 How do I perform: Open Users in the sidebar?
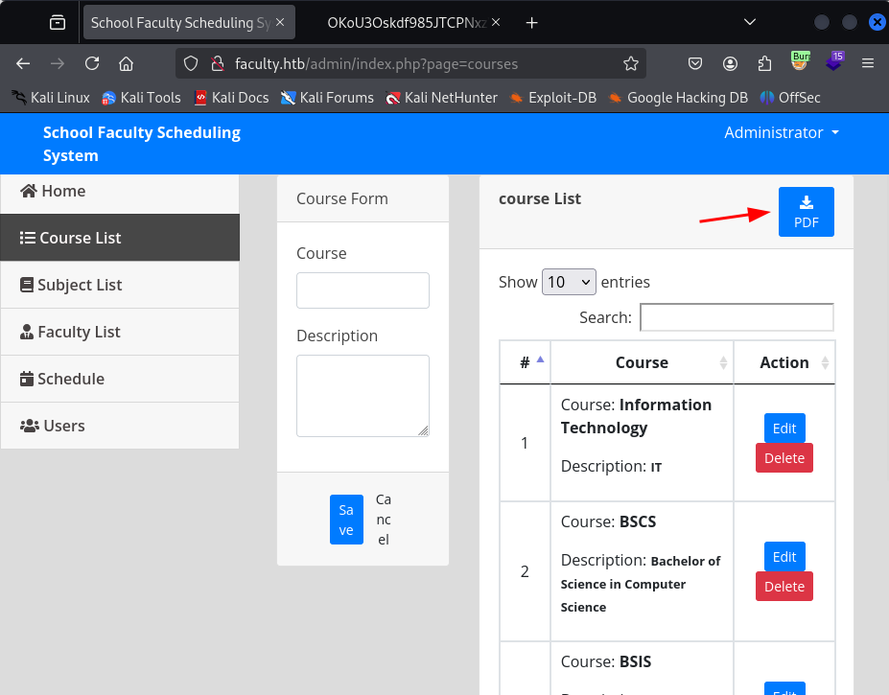[120, 426]
